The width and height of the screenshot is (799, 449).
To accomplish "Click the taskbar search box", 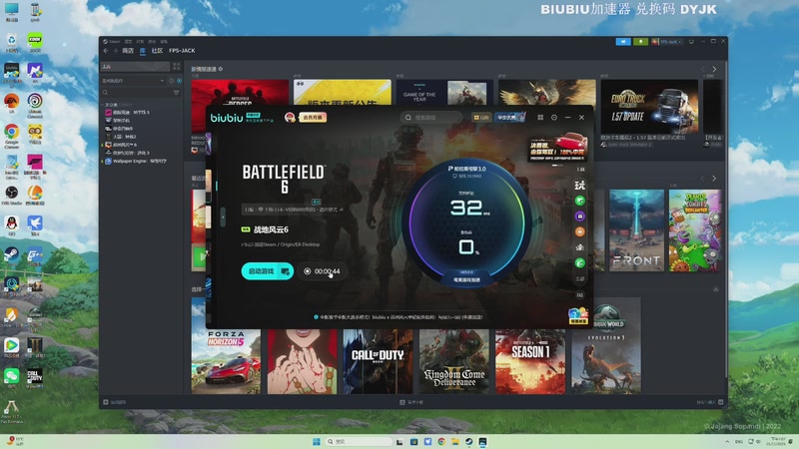I will tap(359, 441).
